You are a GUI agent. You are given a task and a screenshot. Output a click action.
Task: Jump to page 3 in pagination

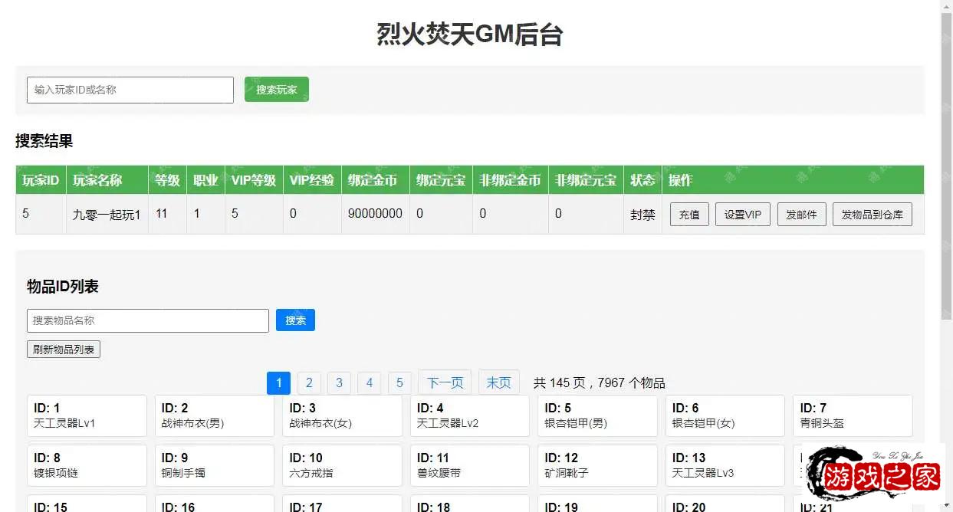(339, 382)
